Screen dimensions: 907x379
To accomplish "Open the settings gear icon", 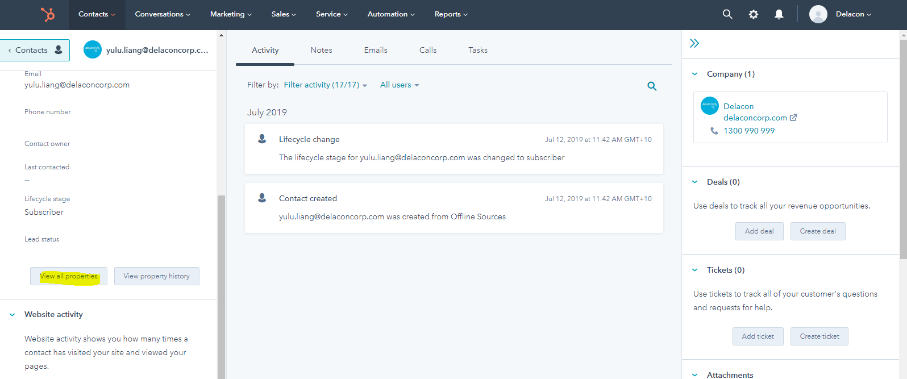I will pyautogui.click(x=754, y=14).
